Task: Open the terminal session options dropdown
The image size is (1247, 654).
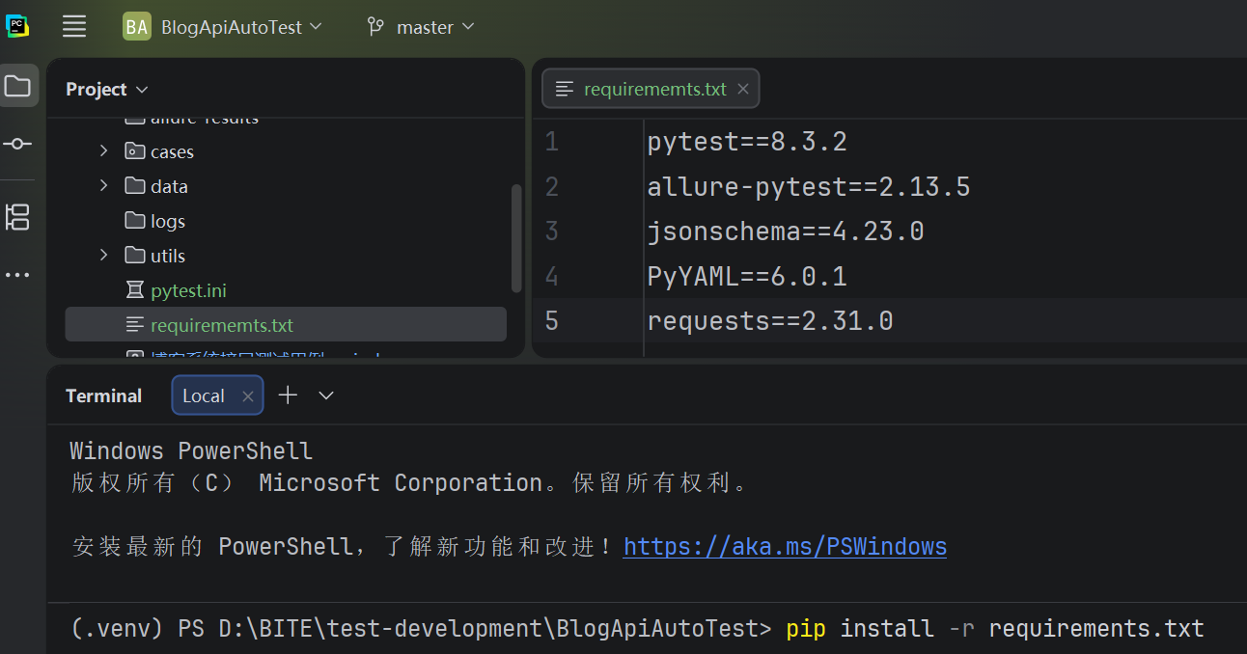Action: click(326, 395)
